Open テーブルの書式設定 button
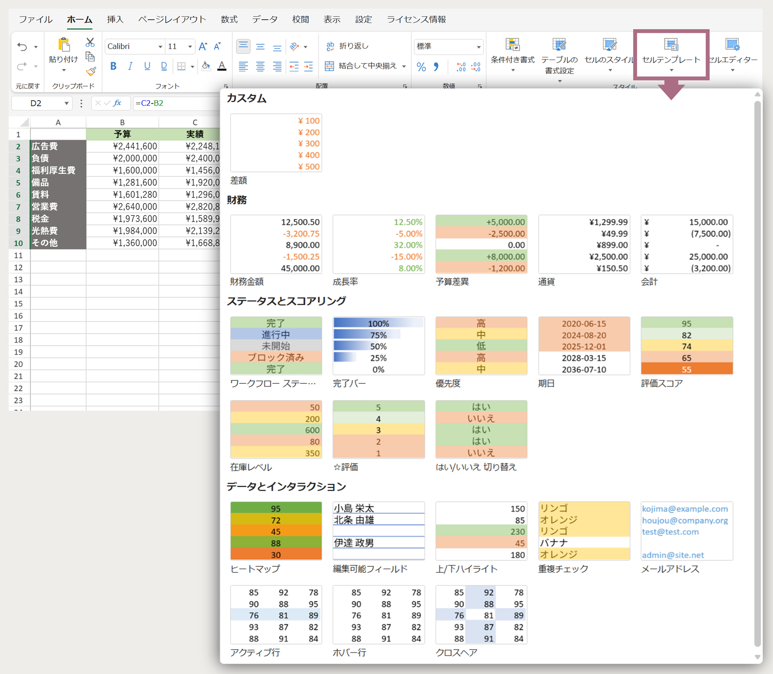The height and width of the screenshot is (674, 773). pyautogui.click(x=559, y=61)
